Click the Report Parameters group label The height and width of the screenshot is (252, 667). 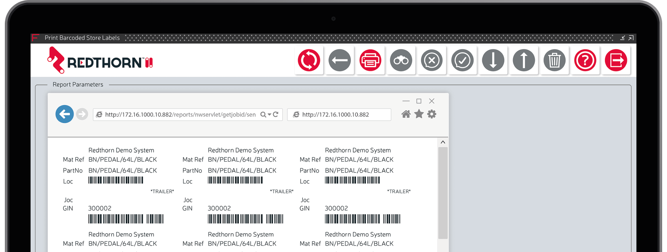point(78,85)
